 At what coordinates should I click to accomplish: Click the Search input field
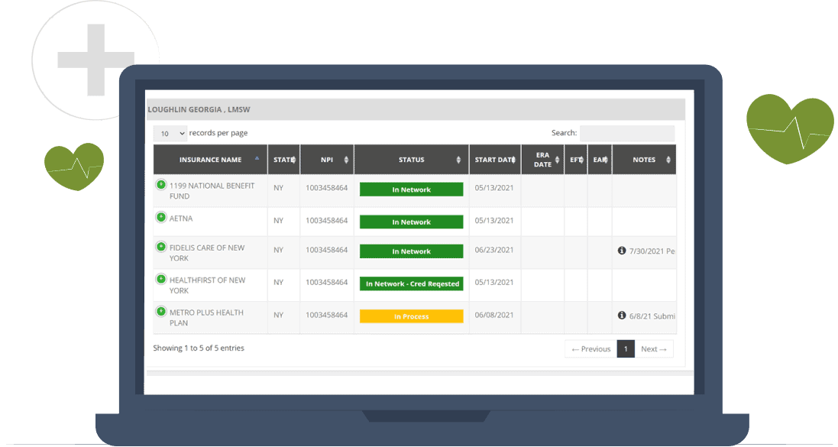point(627,133)
